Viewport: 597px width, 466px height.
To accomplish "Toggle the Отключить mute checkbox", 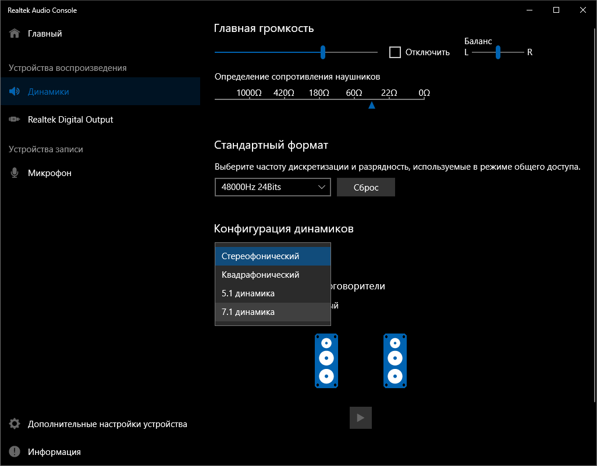I will 395,52.
